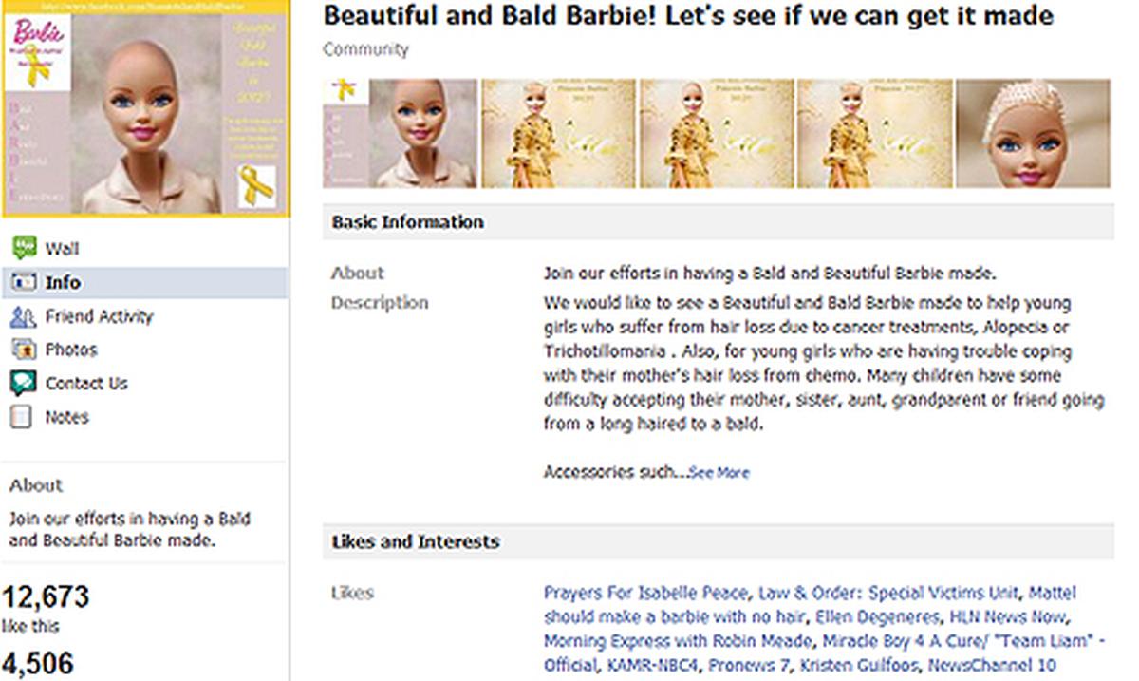Open the large bald Barbie profile picture

click(x=144, y=109)
